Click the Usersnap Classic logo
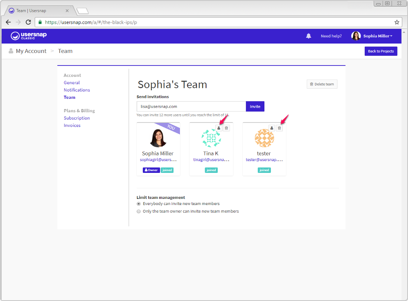The width and height of the screenshot is (408, 301). pos(29,36)
